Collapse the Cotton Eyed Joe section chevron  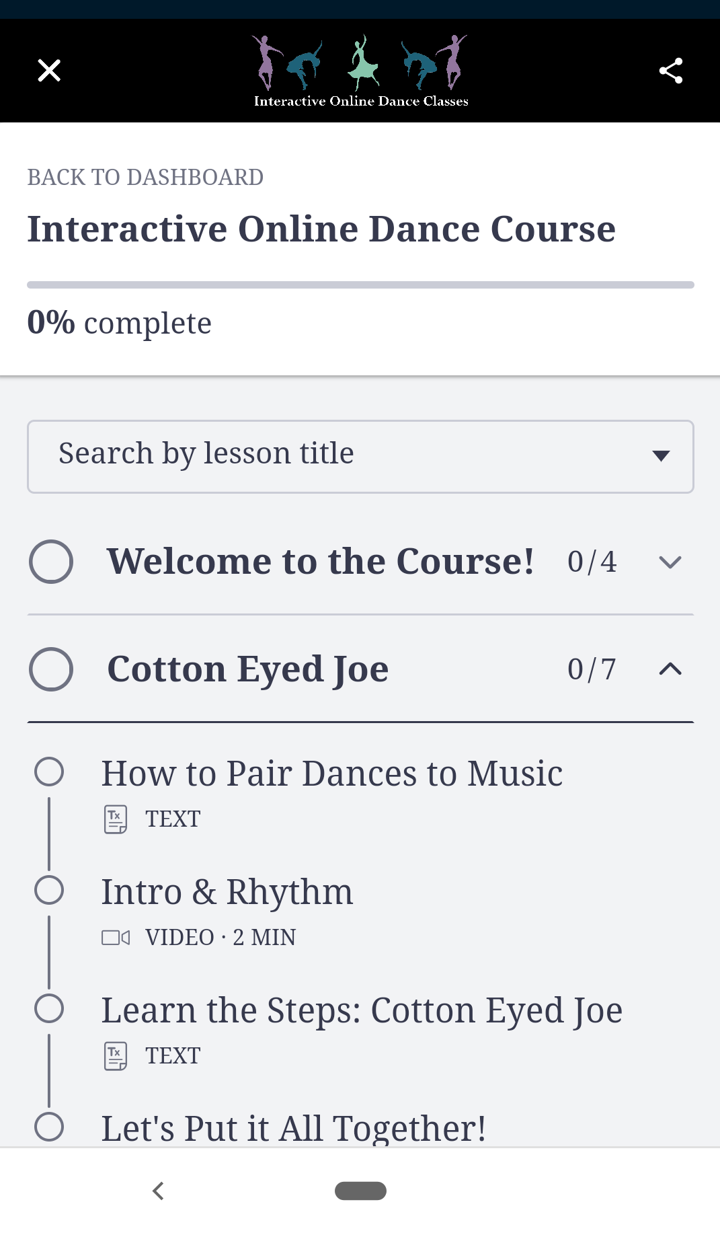click(x=670, y=669)
